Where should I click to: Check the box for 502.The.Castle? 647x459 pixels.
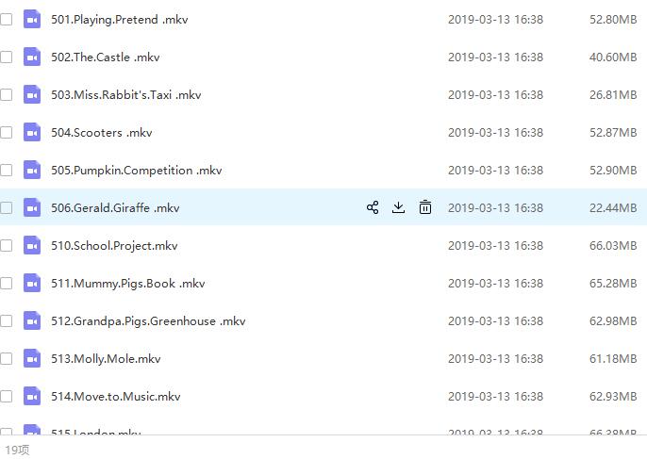tap(6, 57)
